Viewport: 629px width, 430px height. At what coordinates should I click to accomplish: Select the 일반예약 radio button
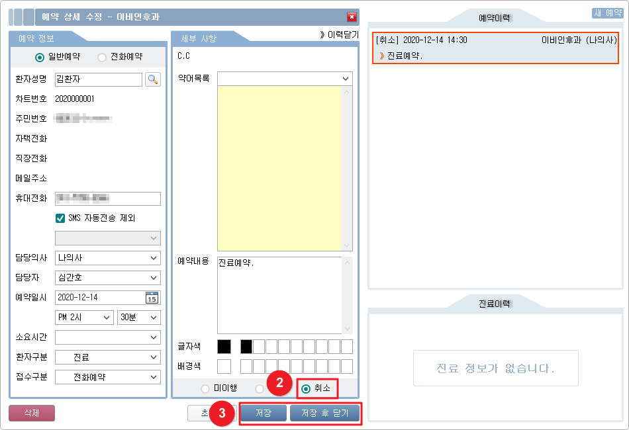[x=40, y=58]
